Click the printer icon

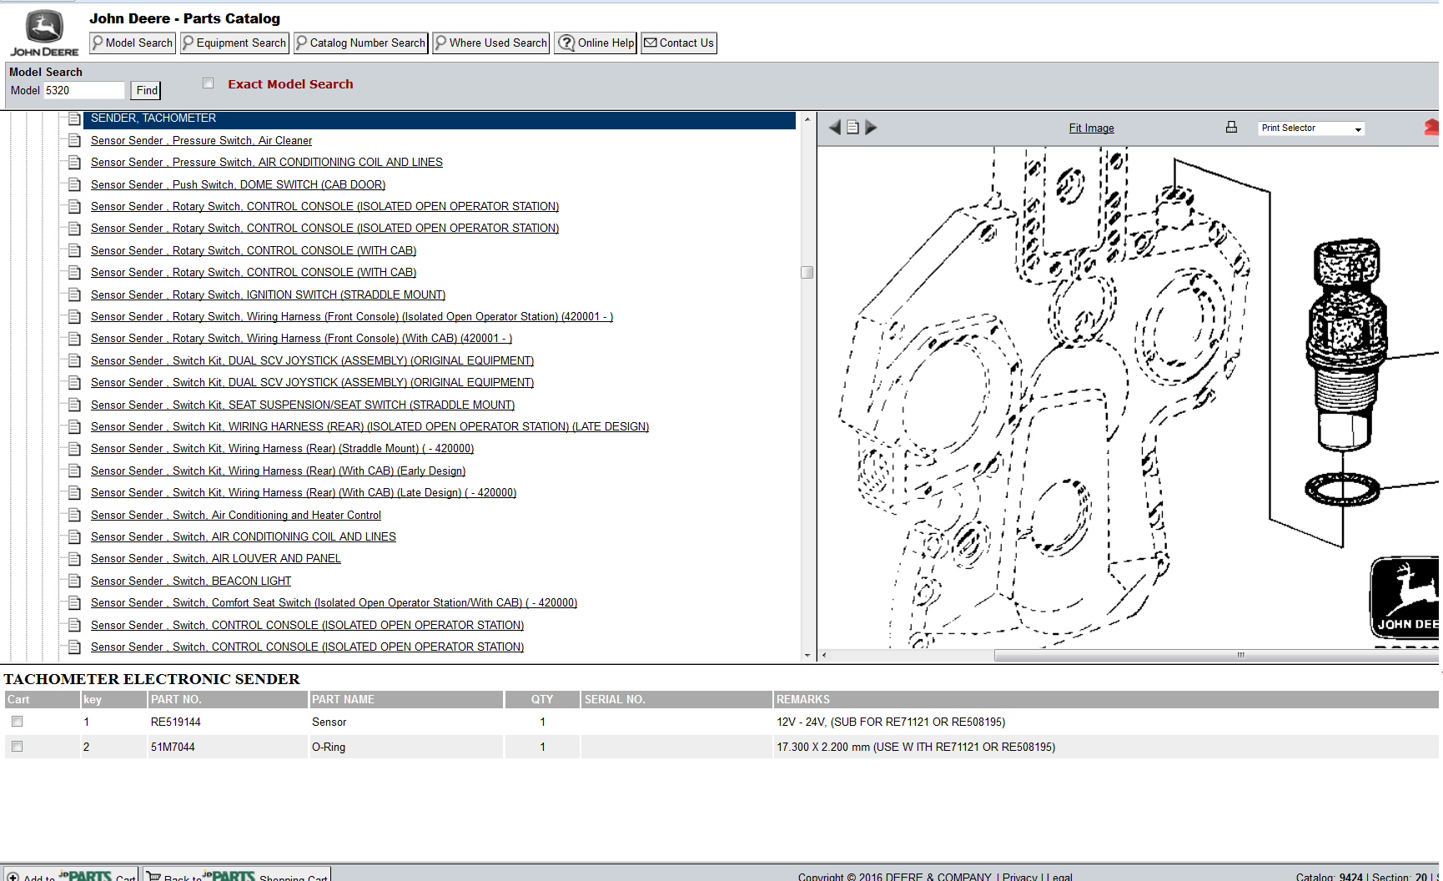[1231, 127]
